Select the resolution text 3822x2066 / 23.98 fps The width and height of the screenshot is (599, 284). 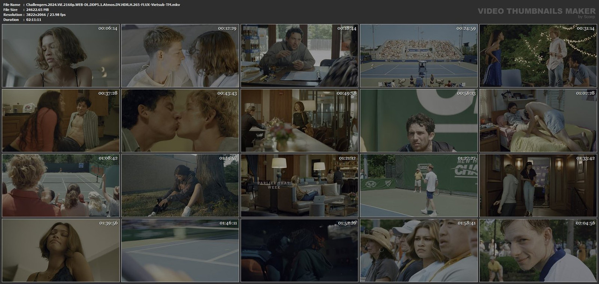[46, 14]
